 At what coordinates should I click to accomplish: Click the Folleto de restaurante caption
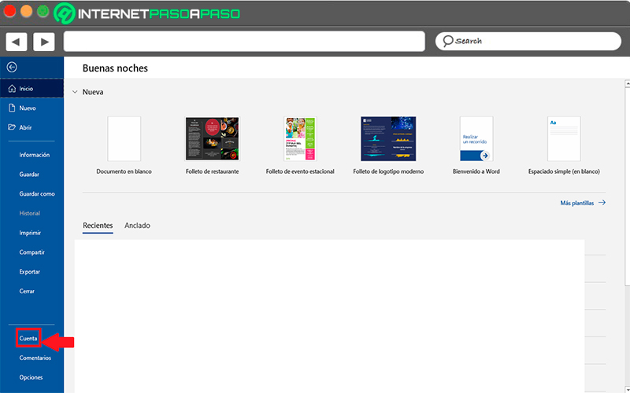click(x=212, y=171)
